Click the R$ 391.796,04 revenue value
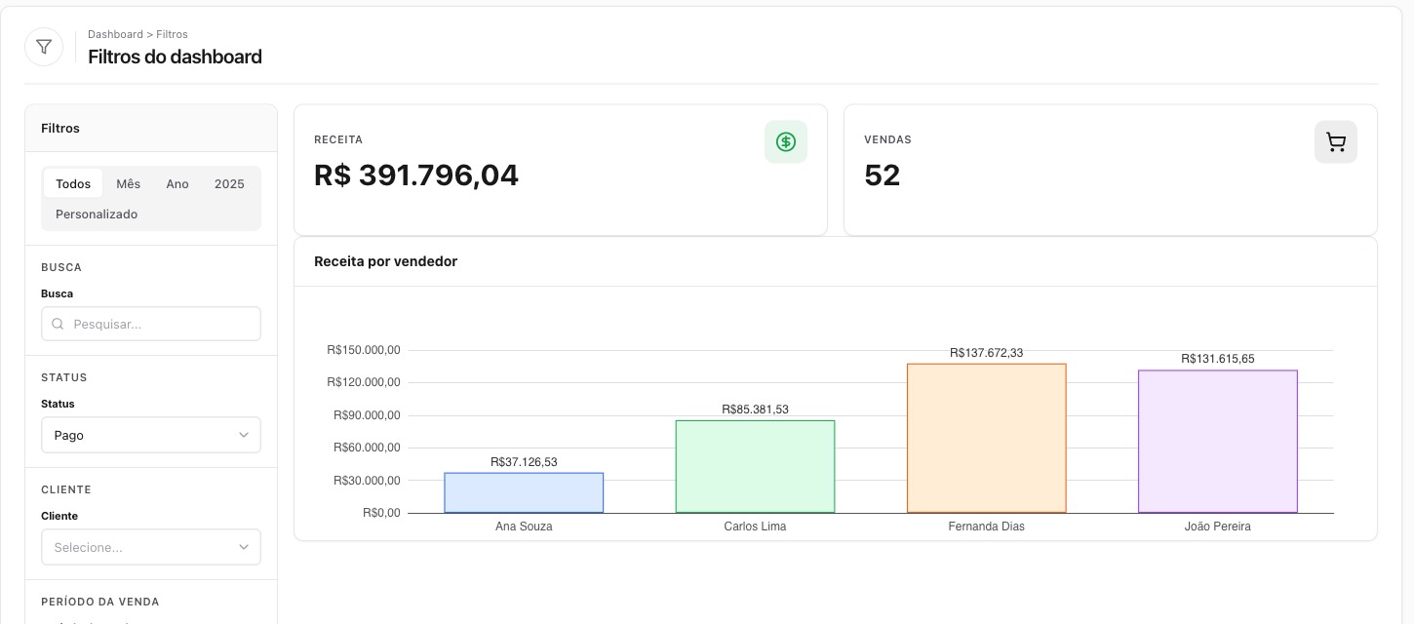Viewport: 1414px width, 624px height. 416,175
